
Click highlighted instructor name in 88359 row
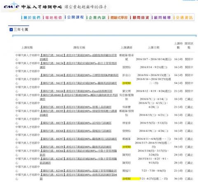point(127,147)
